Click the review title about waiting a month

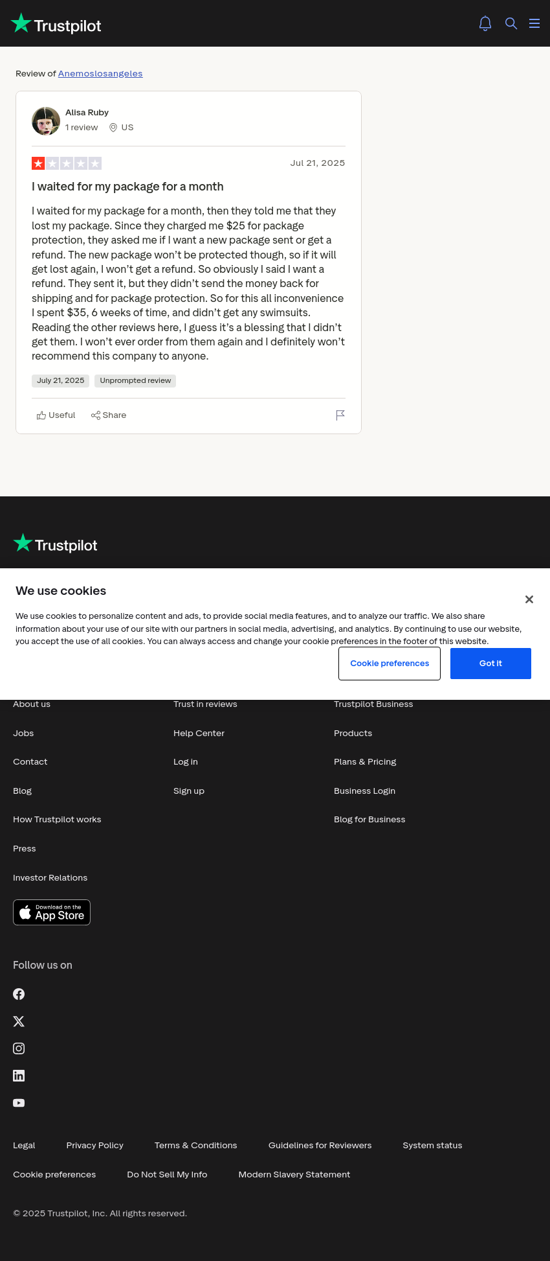[127, 187]
